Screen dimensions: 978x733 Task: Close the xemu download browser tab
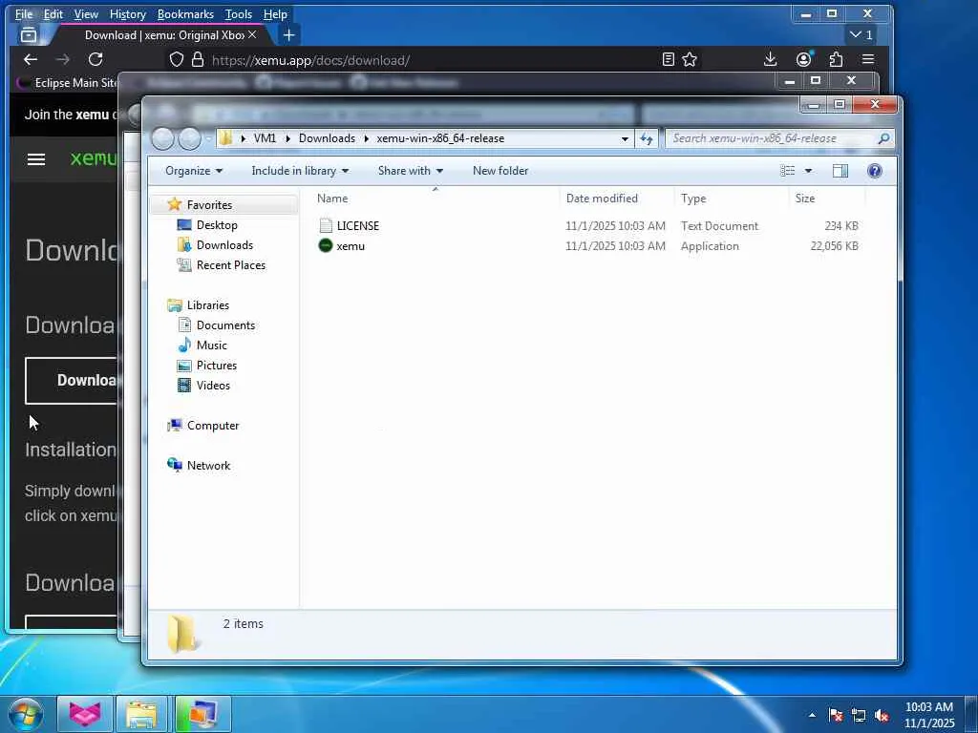point(252,35)
